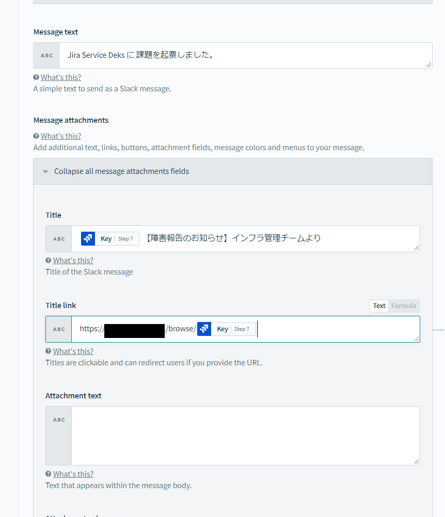The image size is (445, 517).
Task: Click question mark icon under Message text
Action: click(36, 77)
